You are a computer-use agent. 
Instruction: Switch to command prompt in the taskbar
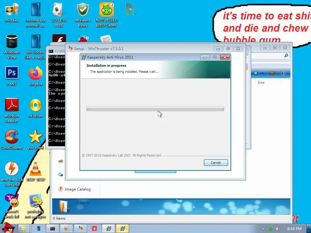coord(53,229)
